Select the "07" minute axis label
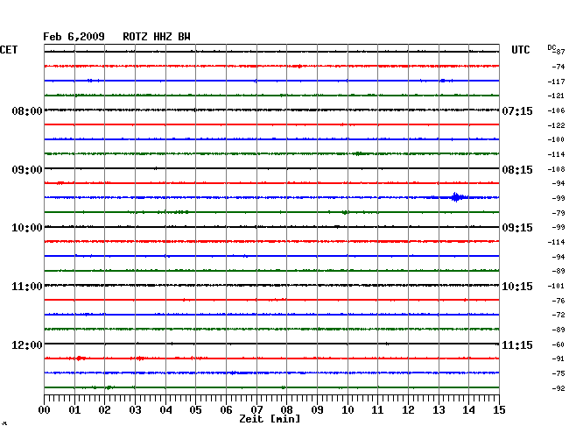This screenshot has height=433, width=569. tap(256, 410)
